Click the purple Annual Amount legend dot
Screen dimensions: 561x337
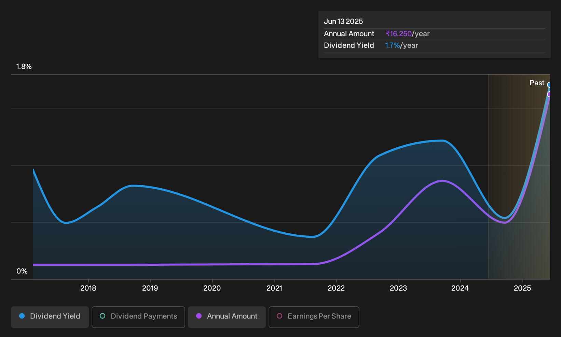[199, 316]
